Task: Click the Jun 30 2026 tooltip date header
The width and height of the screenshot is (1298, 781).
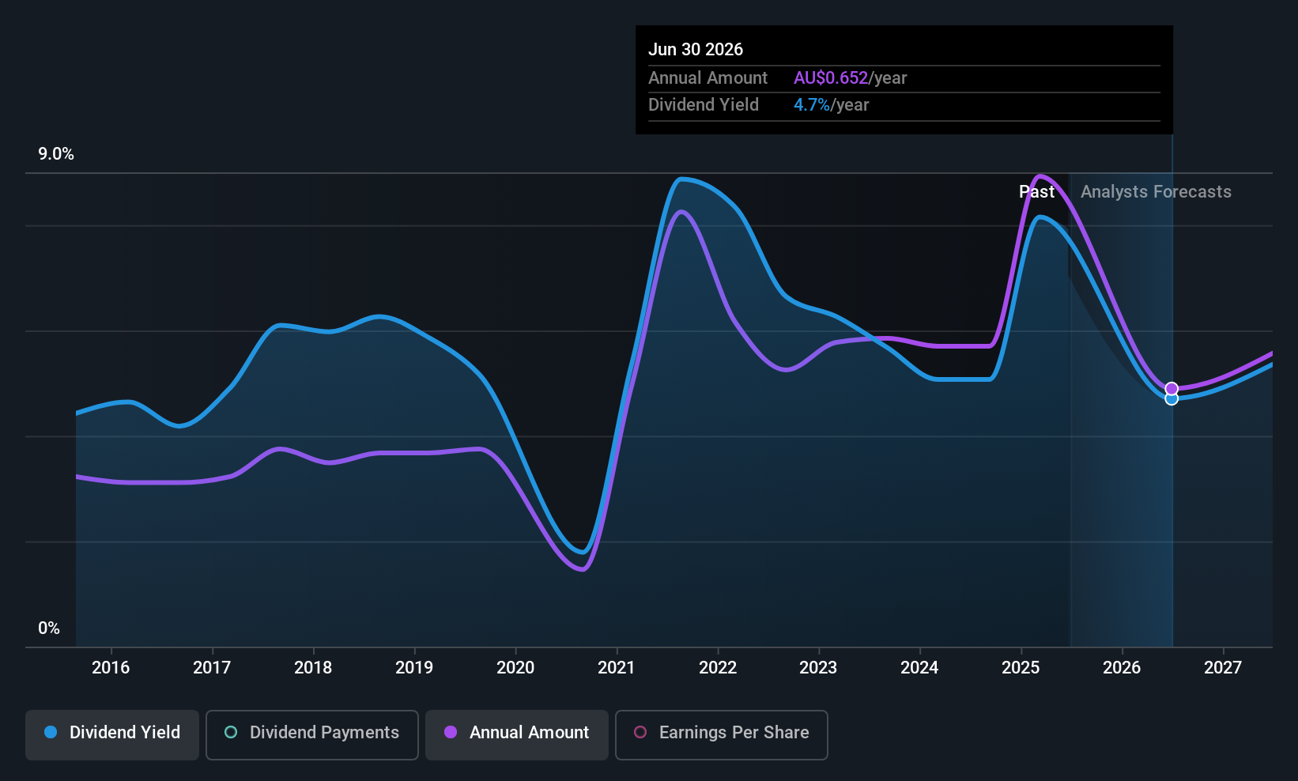Action: pos(696,49)
